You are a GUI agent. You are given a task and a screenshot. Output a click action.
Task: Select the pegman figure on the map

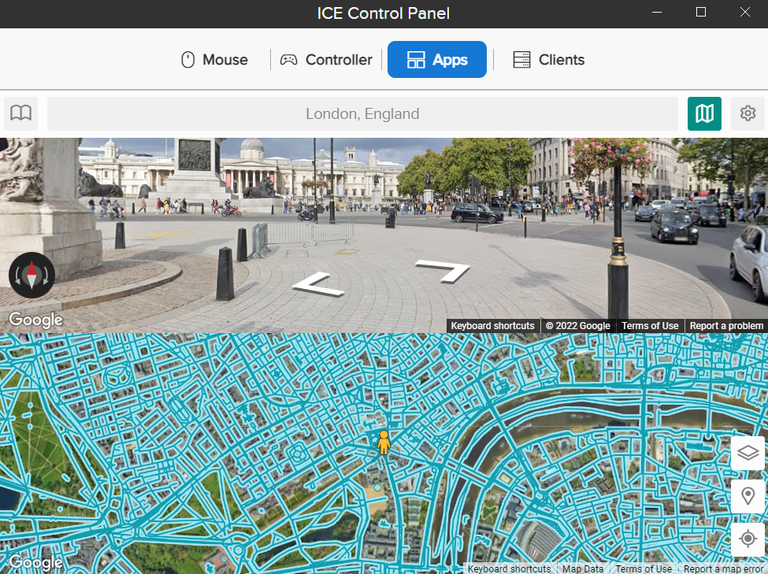pyautogui.click(x=383, y=444)
